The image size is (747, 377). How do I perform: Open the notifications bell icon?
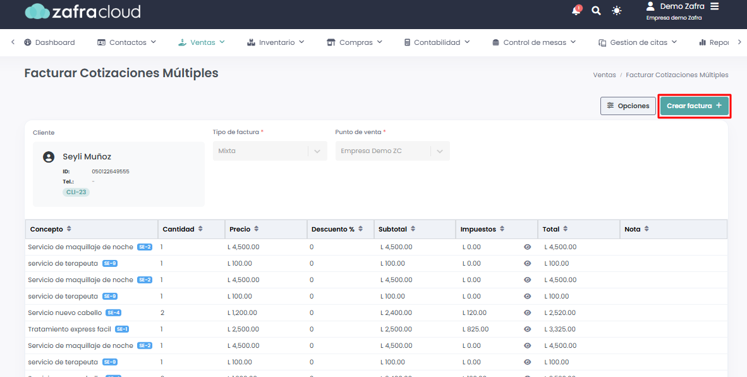click(x=576, y=11)
